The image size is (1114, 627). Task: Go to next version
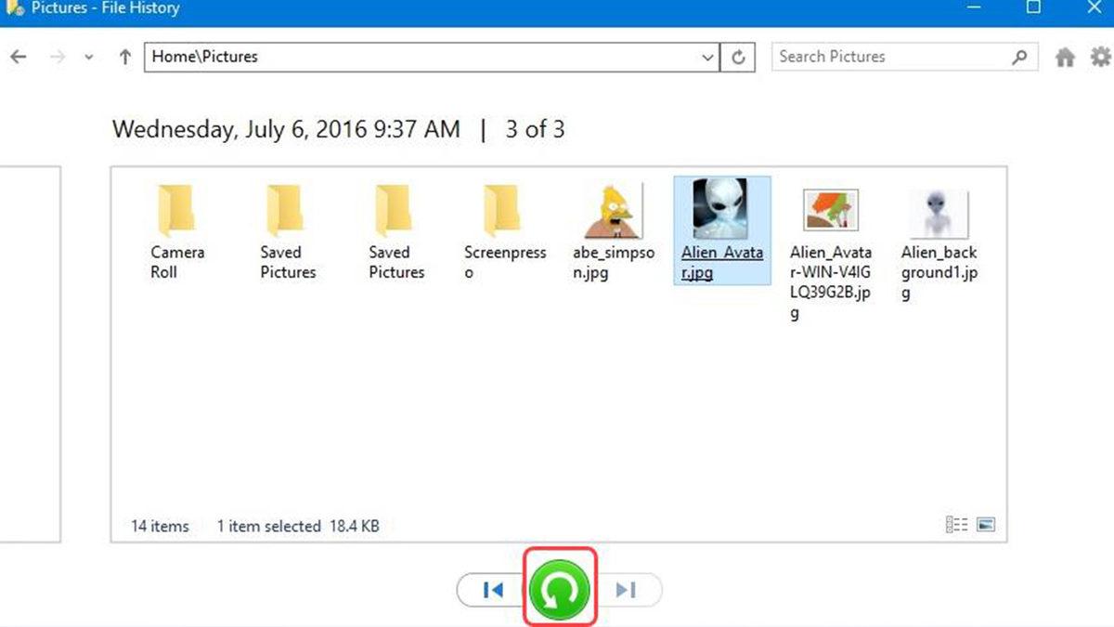click(x=627, y=590)
